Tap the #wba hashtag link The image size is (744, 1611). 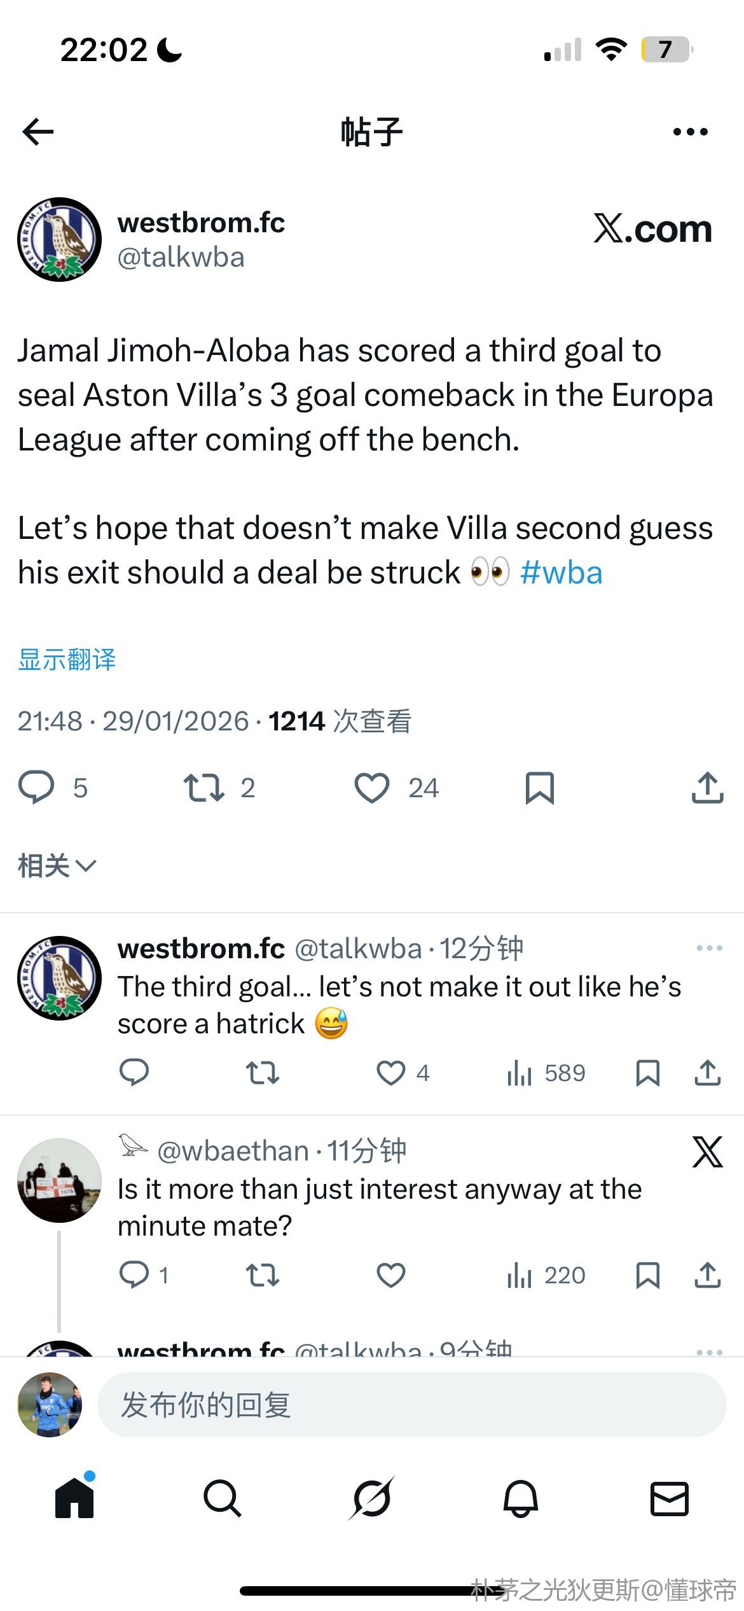click(561, 573)
